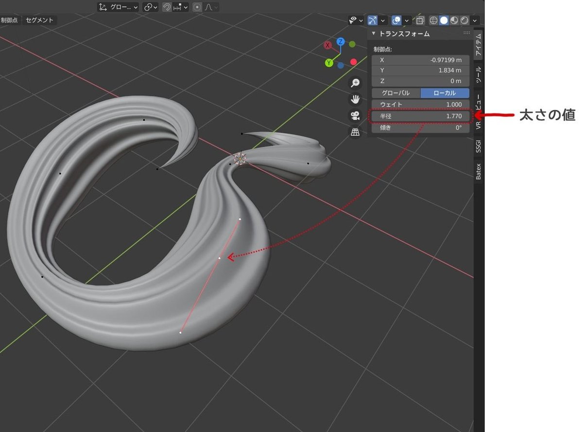
Task: Toggle viewport overlays button
Action: pos(396,20)
